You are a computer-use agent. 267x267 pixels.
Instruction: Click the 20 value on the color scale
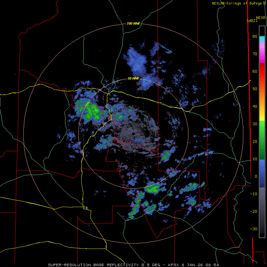255,141
